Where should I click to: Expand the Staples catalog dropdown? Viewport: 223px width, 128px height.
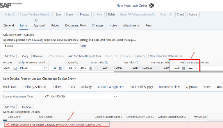coord(75,46)
